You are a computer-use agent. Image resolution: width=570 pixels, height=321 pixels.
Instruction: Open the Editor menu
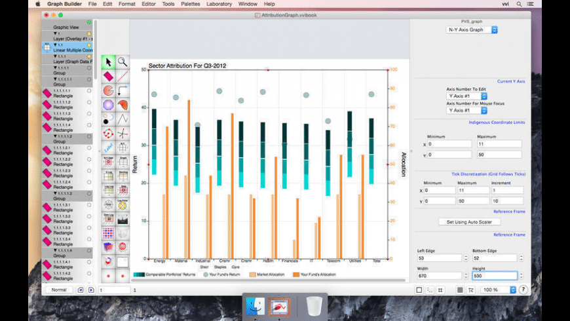tap(149, 4)
